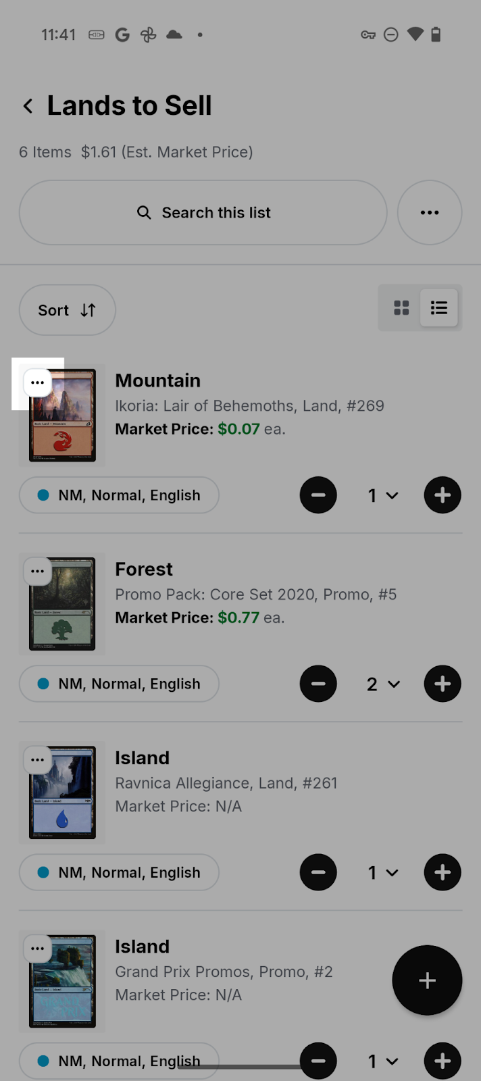Tap Mountain's NM, Normal, English condition chip

click(x=119, y=495)
